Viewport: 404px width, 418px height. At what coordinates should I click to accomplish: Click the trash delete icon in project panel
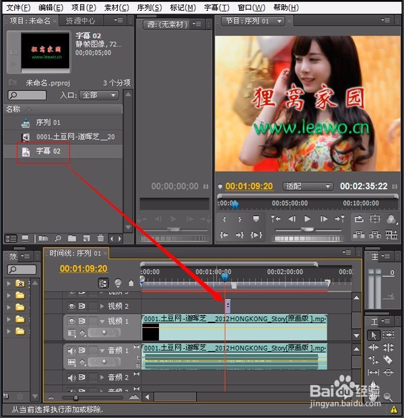100,238
